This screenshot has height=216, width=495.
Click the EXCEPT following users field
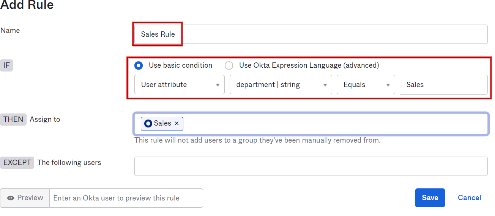(311, 166)
